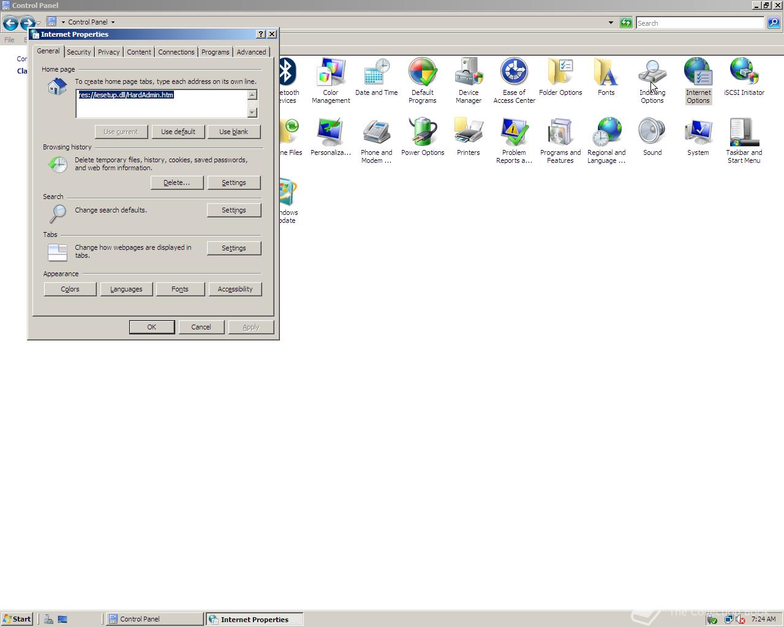The image size is (784, 627).
Task: Switch to the Content tab
Action: pos(139,52)
